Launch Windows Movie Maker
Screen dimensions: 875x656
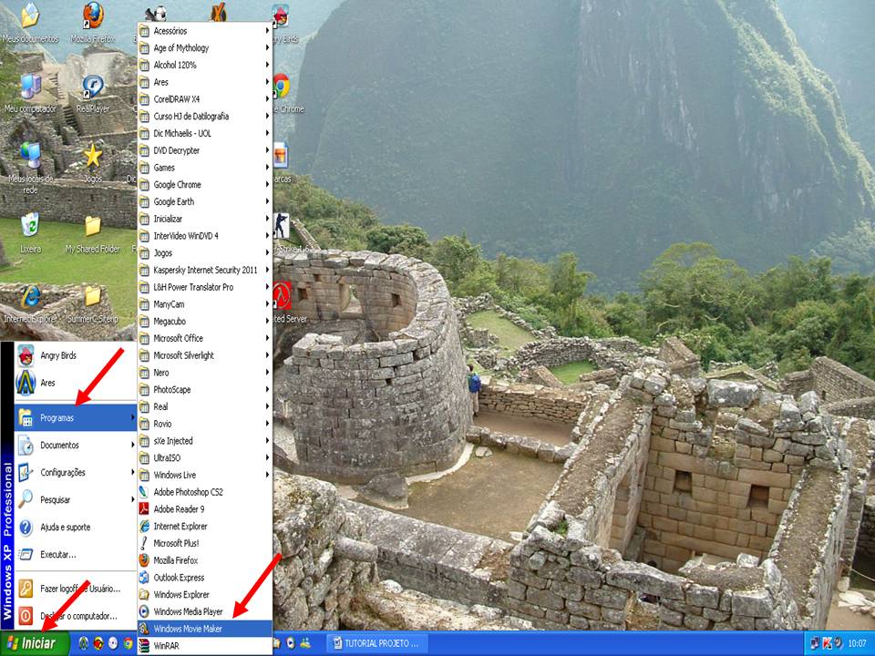click(x=205, y=629)
